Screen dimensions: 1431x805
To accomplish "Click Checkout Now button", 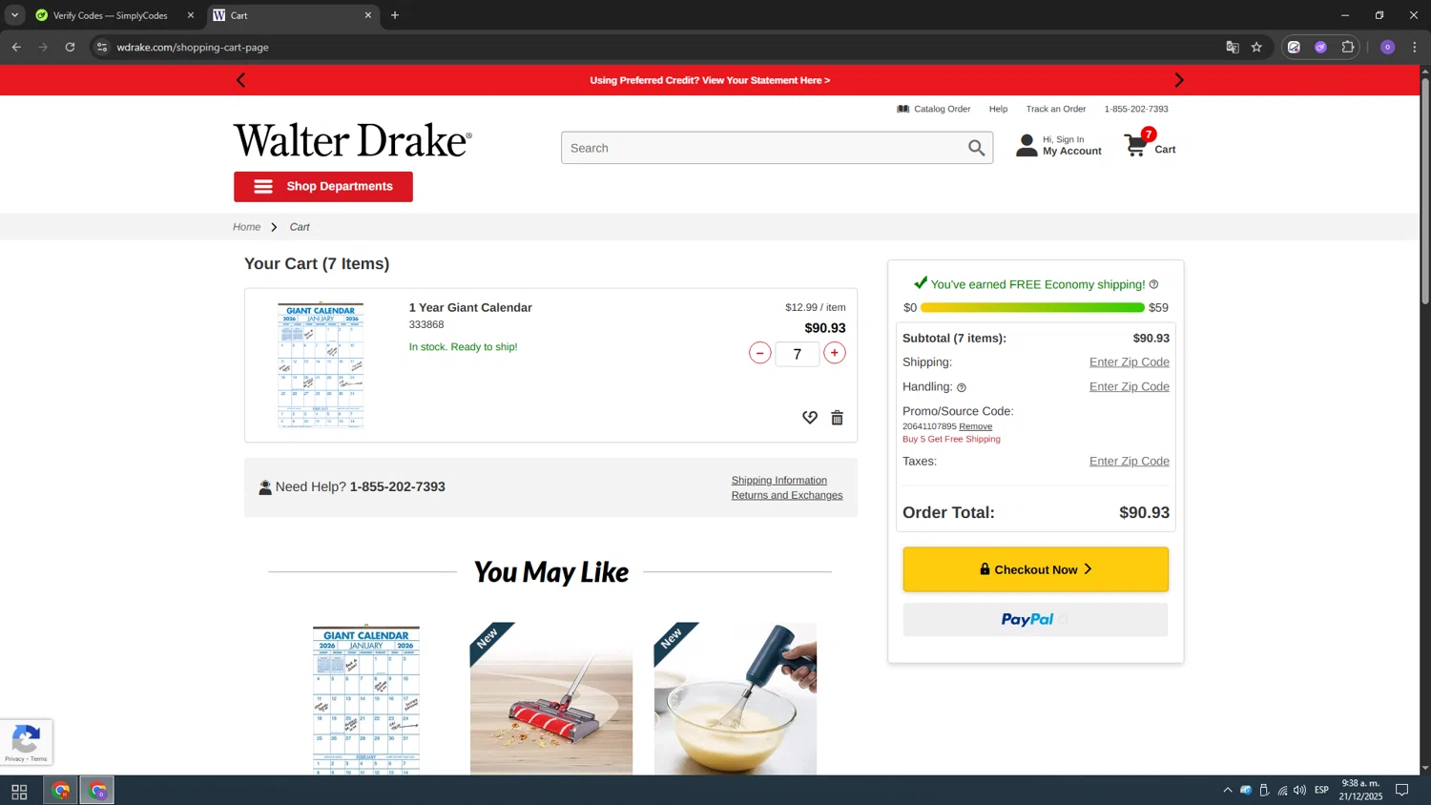I will (x=1035, y=569).
